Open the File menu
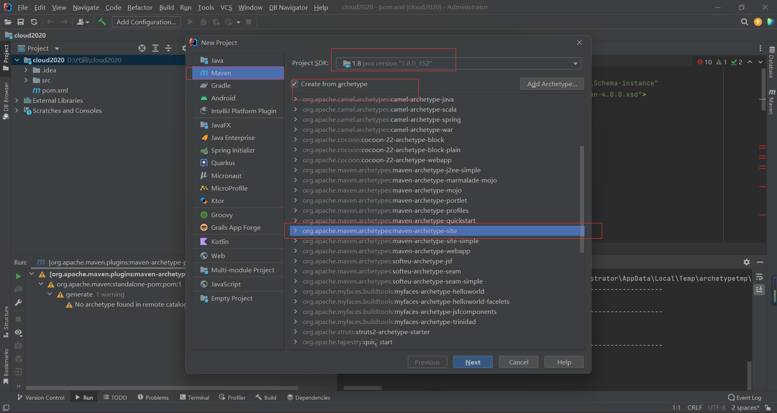777x413 pixels. click(23, 7)
